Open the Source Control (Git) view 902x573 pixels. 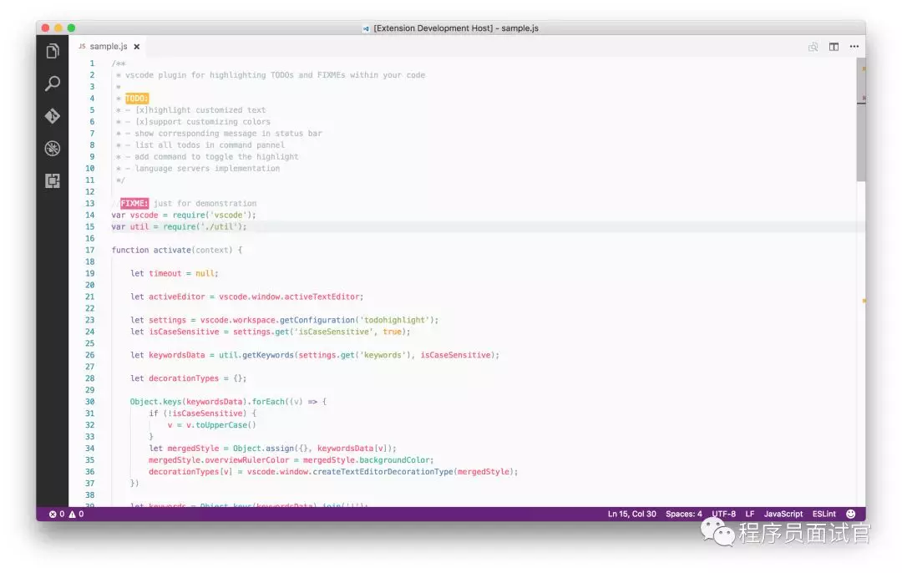(x=53, y=116)
